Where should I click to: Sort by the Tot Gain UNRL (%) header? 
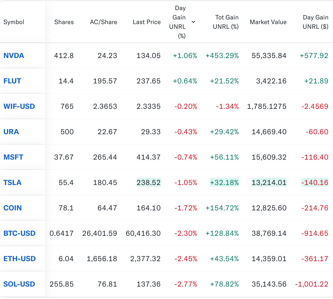coord(226,22)
